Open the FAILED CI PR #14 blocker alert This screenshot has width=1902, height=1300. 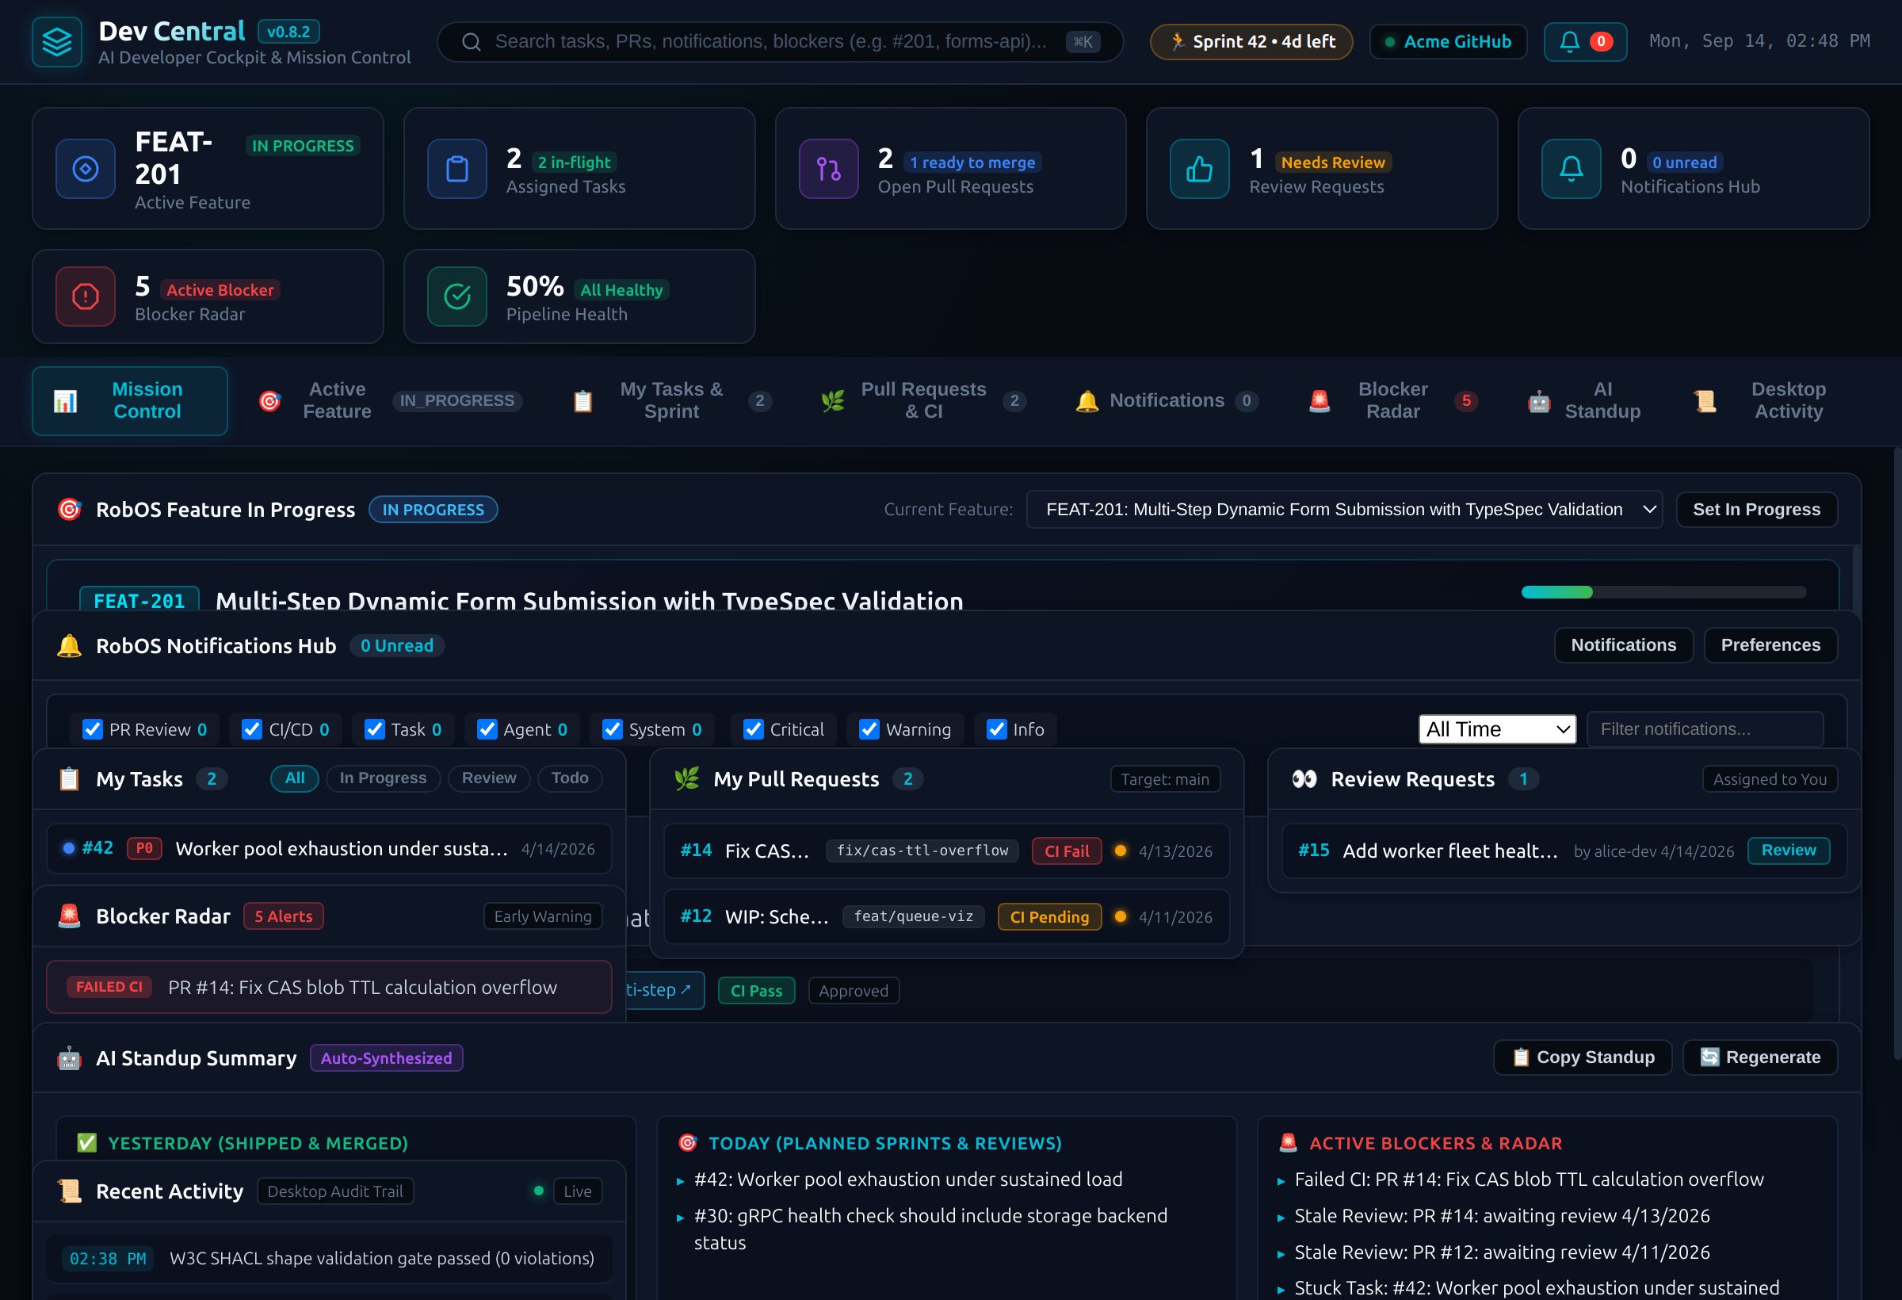coord(329,986)
